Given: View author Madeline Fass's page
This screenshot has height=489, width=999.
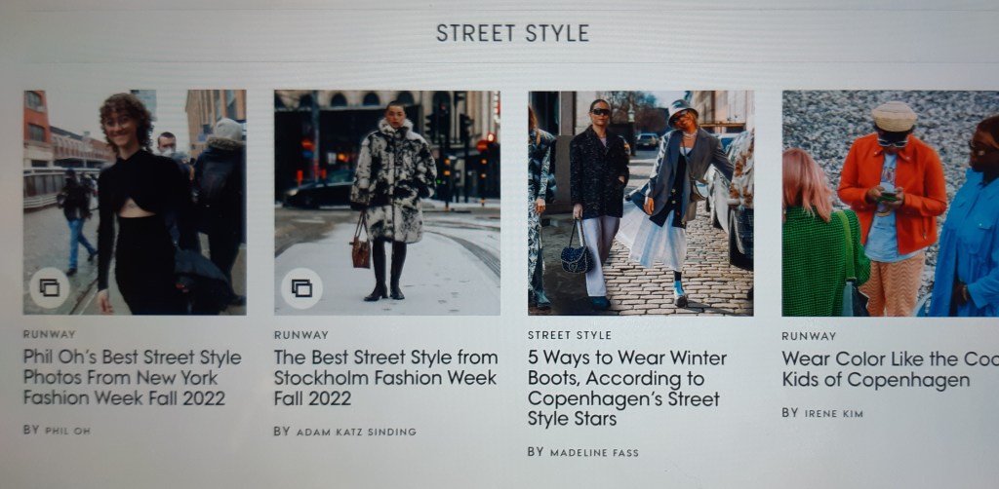Looking at the screenshot, I should click(594, 453).
